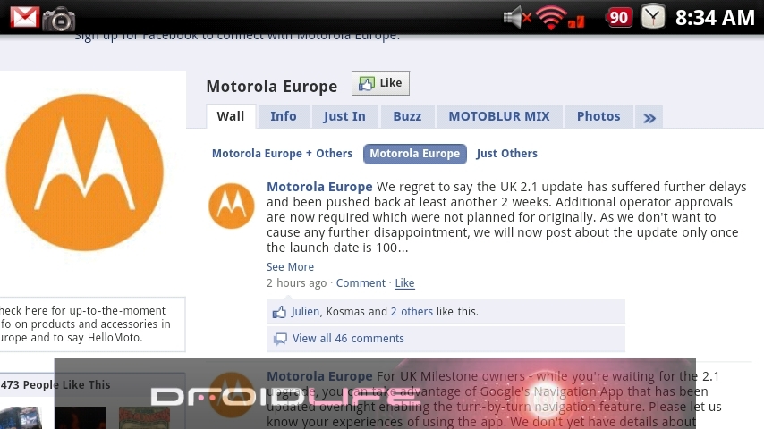Select the Just Others filter
The height and width of the screenshot is (429, 764).
pyautogui.click(x=506, y=154)
